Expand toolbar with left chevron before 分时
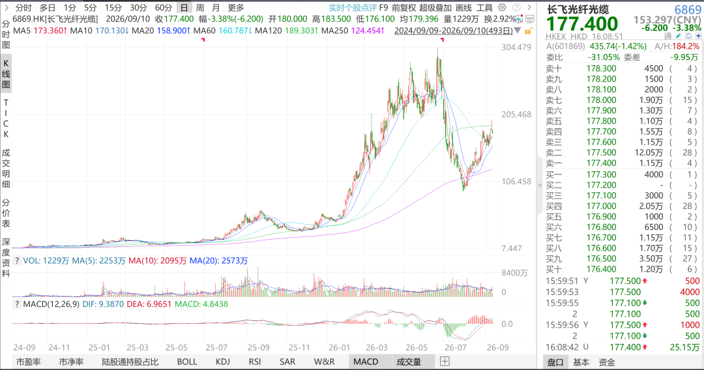This screenshot has height=370, width=704. click(7, 8)
